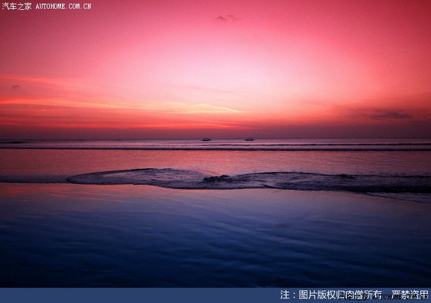
Task: Select the right boat on the horizon
Action: [x=249, y=139]
